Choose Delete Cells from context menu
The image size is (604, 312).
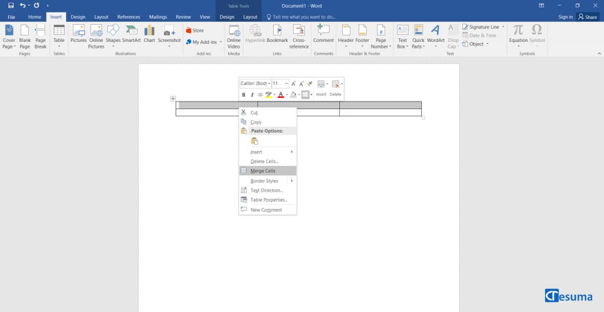click(x=268, y=162)
